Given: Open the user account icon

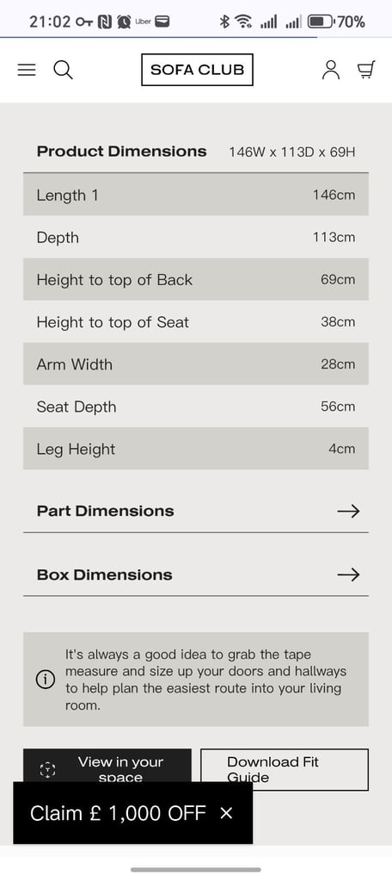Looking at the screenshot, I should point(331,70).
